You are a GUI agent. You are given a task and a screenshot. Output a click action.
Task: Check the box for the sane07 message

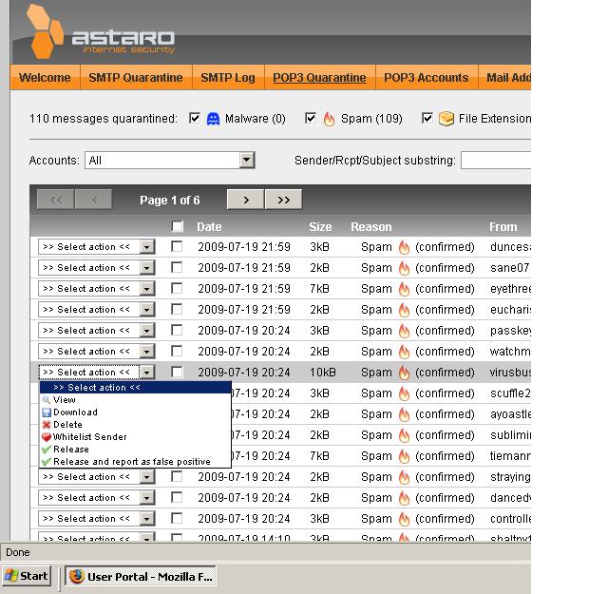[x=177, y=267]
